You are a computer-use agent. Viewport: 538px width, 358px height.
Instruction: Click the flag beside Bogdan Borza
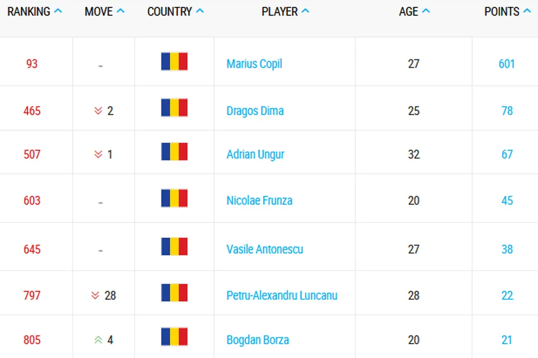pyautogui.click(x=174, y=337)
